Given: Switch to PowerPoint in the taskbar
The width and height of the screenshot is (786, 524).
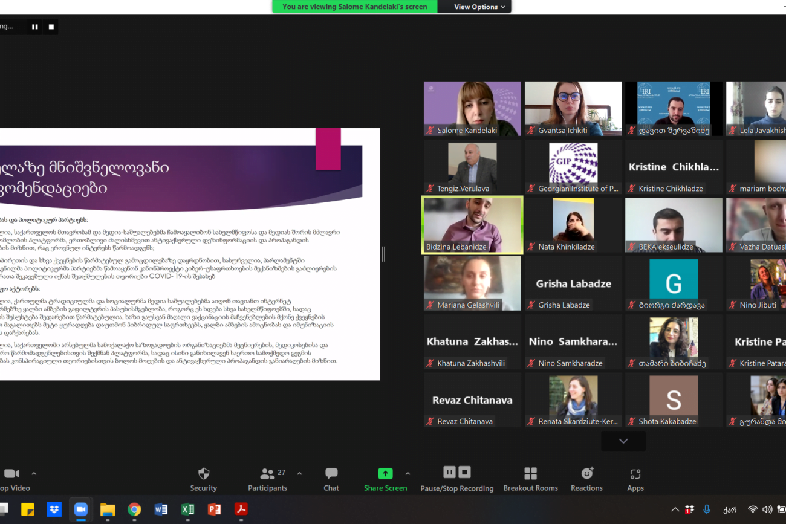Looking at the screenshot, I should 214,509.
